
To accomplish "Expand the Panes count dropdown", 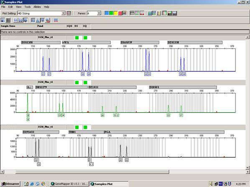I will pos(99,13).
